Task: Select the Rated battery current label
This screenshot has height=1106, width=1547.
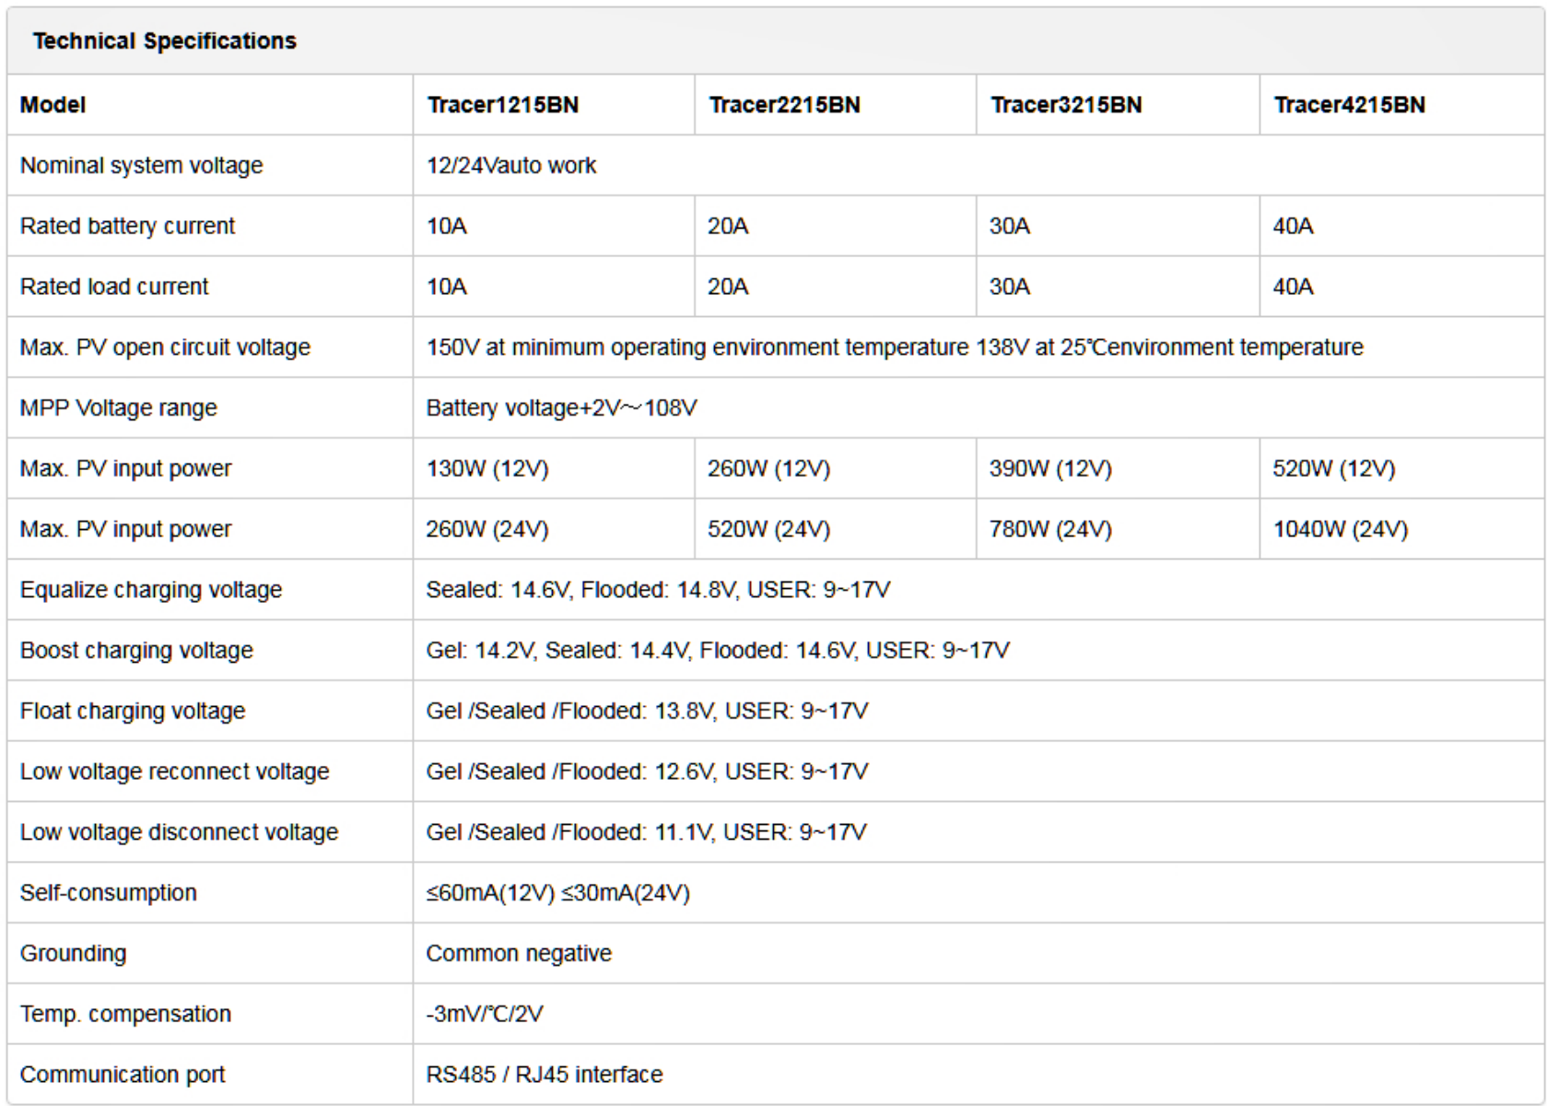Action: [128, 227]
